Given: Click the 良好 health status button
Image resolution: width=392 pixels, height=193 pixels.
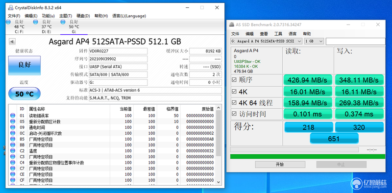Looking at the screenshot, I should [x=24, y=65].
